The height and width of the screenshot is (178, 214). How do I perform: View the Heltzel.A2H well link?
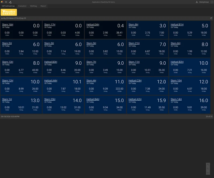[x=135, y=99]
